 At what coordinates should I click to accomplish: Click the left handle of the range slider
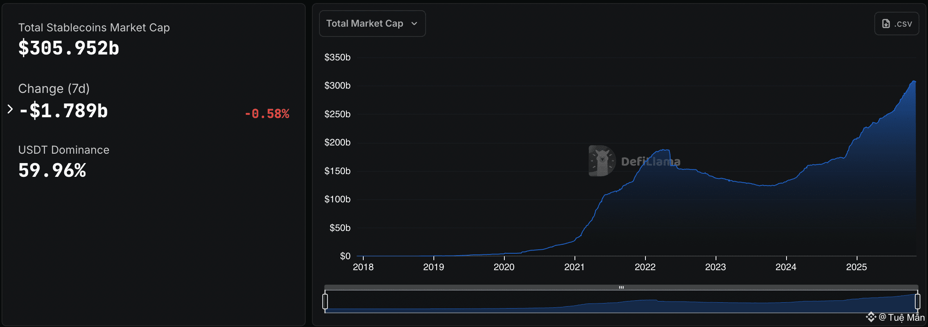tap(325, 302)
